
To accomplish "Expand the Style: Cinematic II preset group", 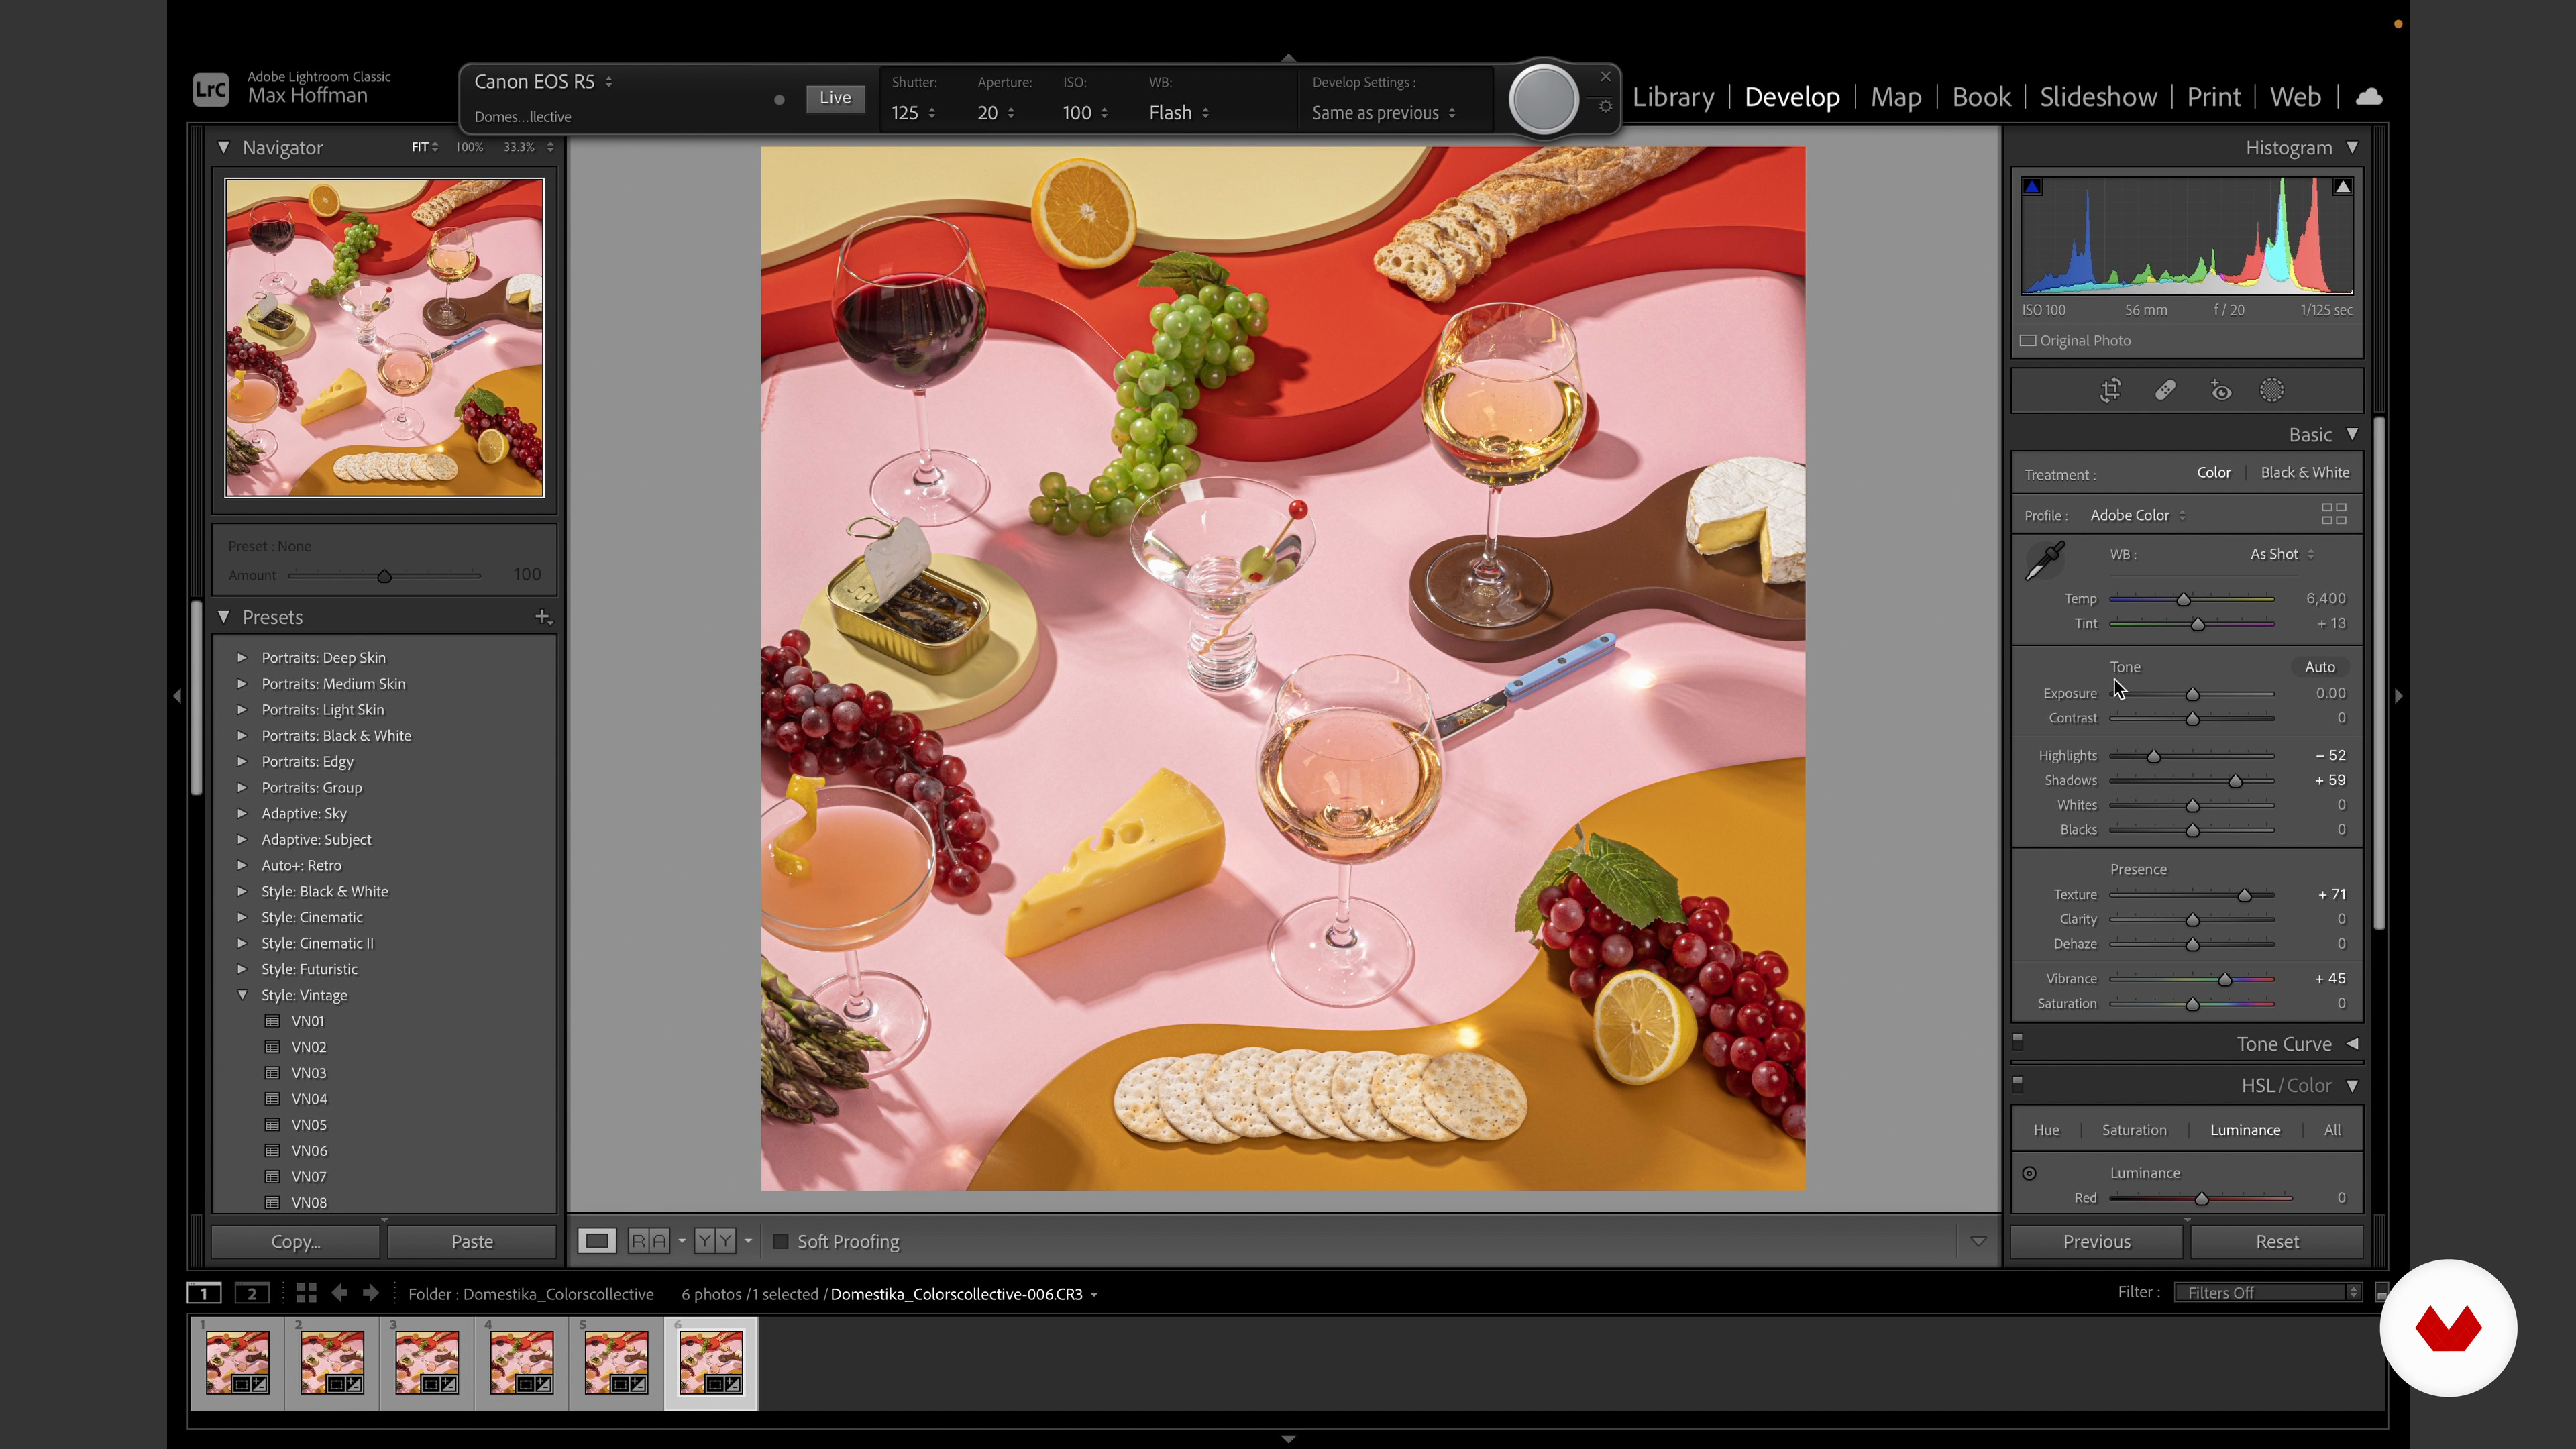I will click(241, 943).
